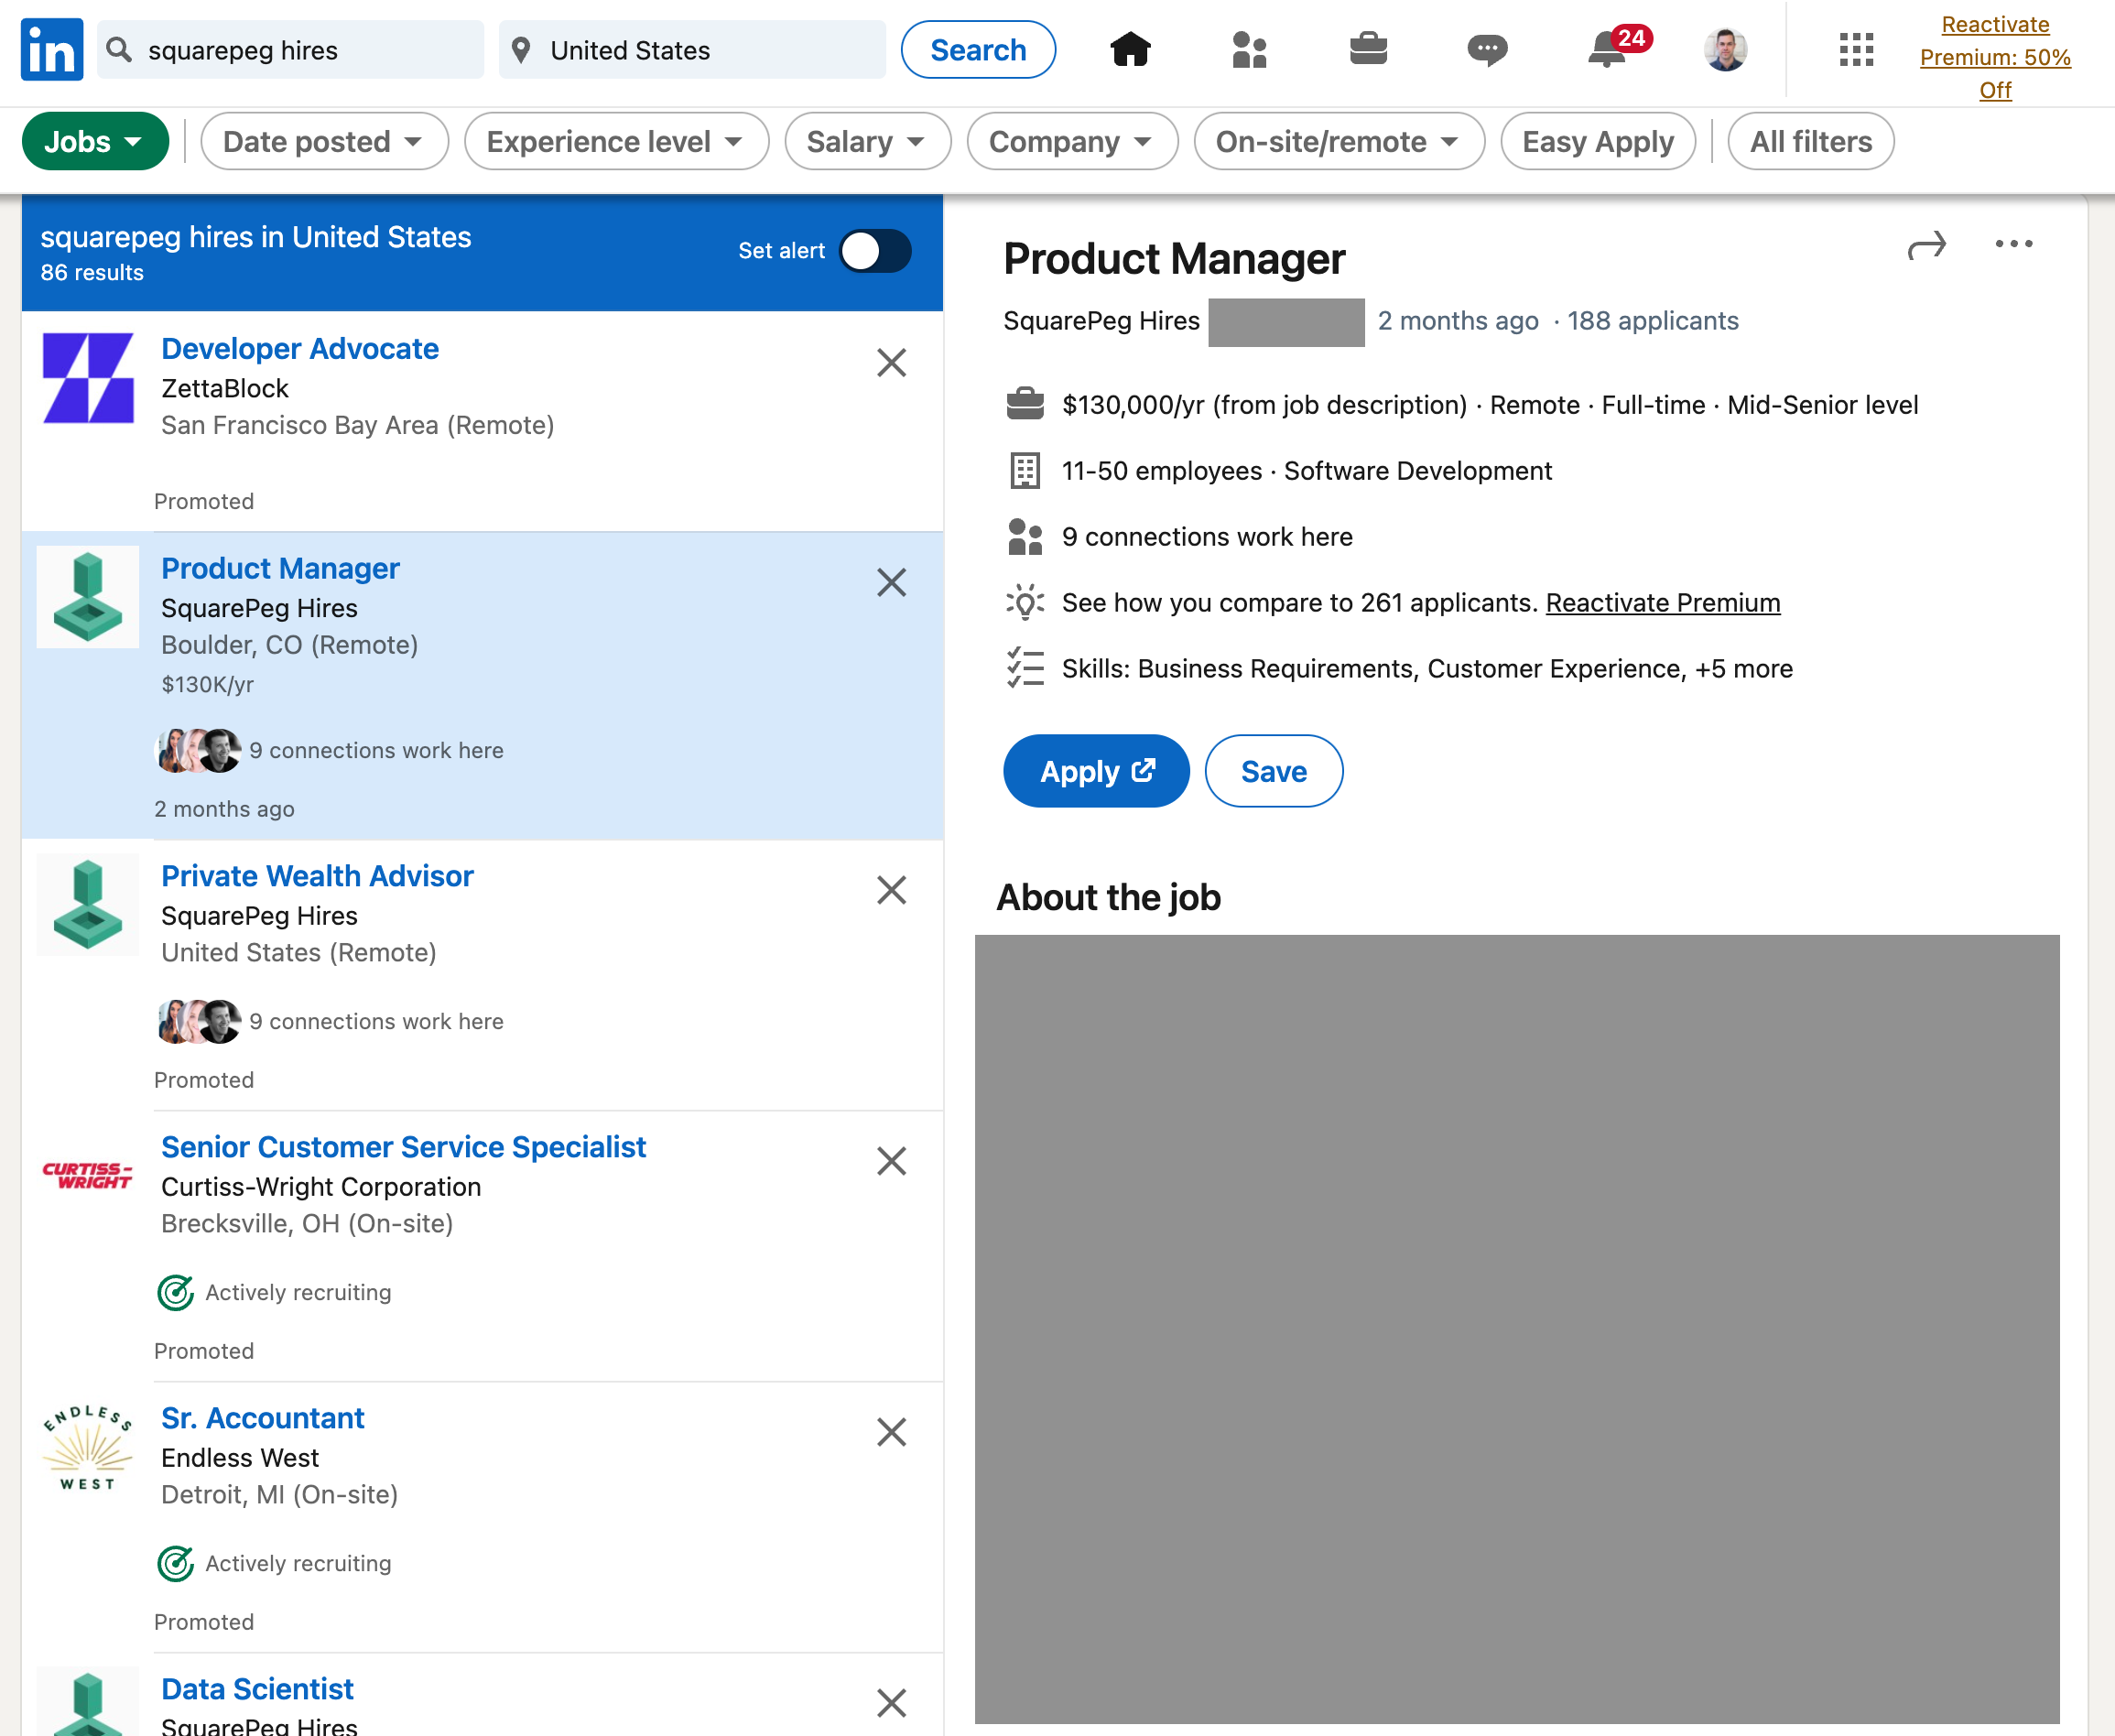The height and width of the screenshot is (1736, 2115).
Task: Click the Curtiss-Wright logo
Action: (x=88, y=1175)
